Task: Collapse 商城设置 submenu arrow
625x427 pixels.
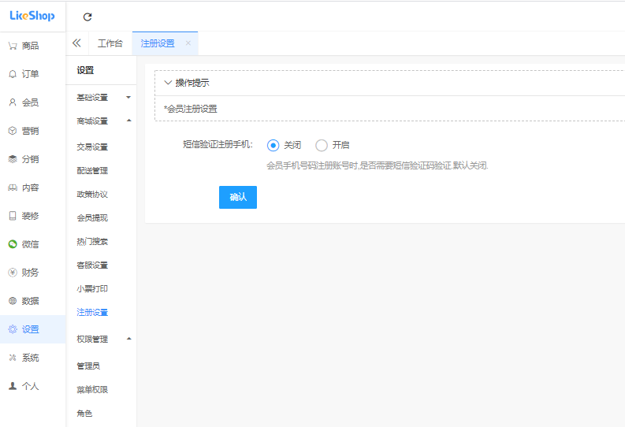Action: point(128,121)
